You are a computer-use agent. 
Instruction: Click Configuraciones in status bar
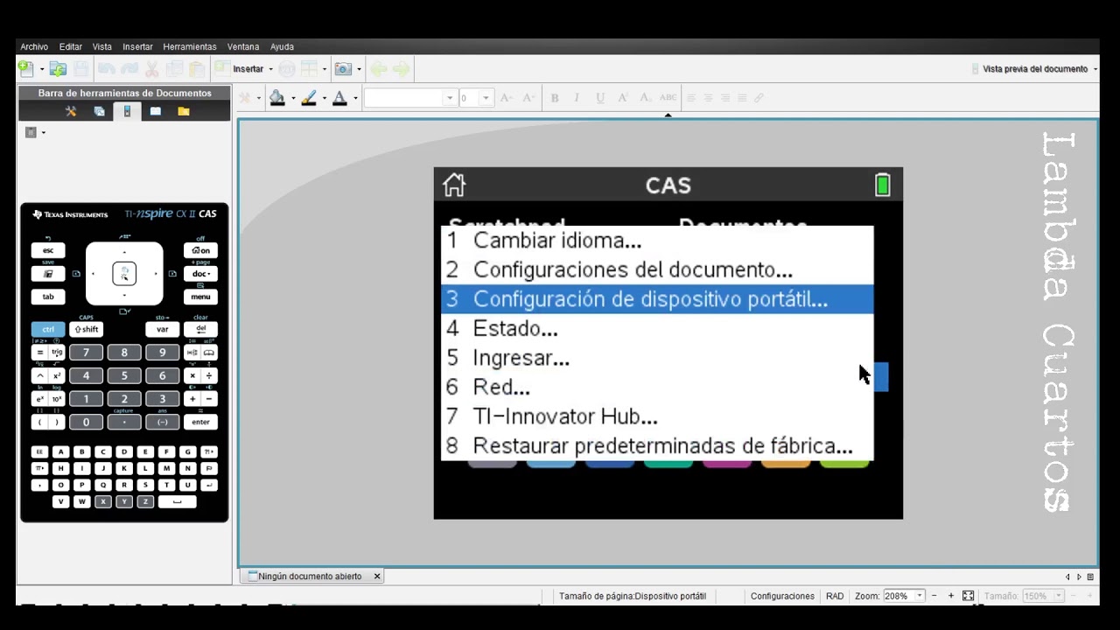point(782,596)
